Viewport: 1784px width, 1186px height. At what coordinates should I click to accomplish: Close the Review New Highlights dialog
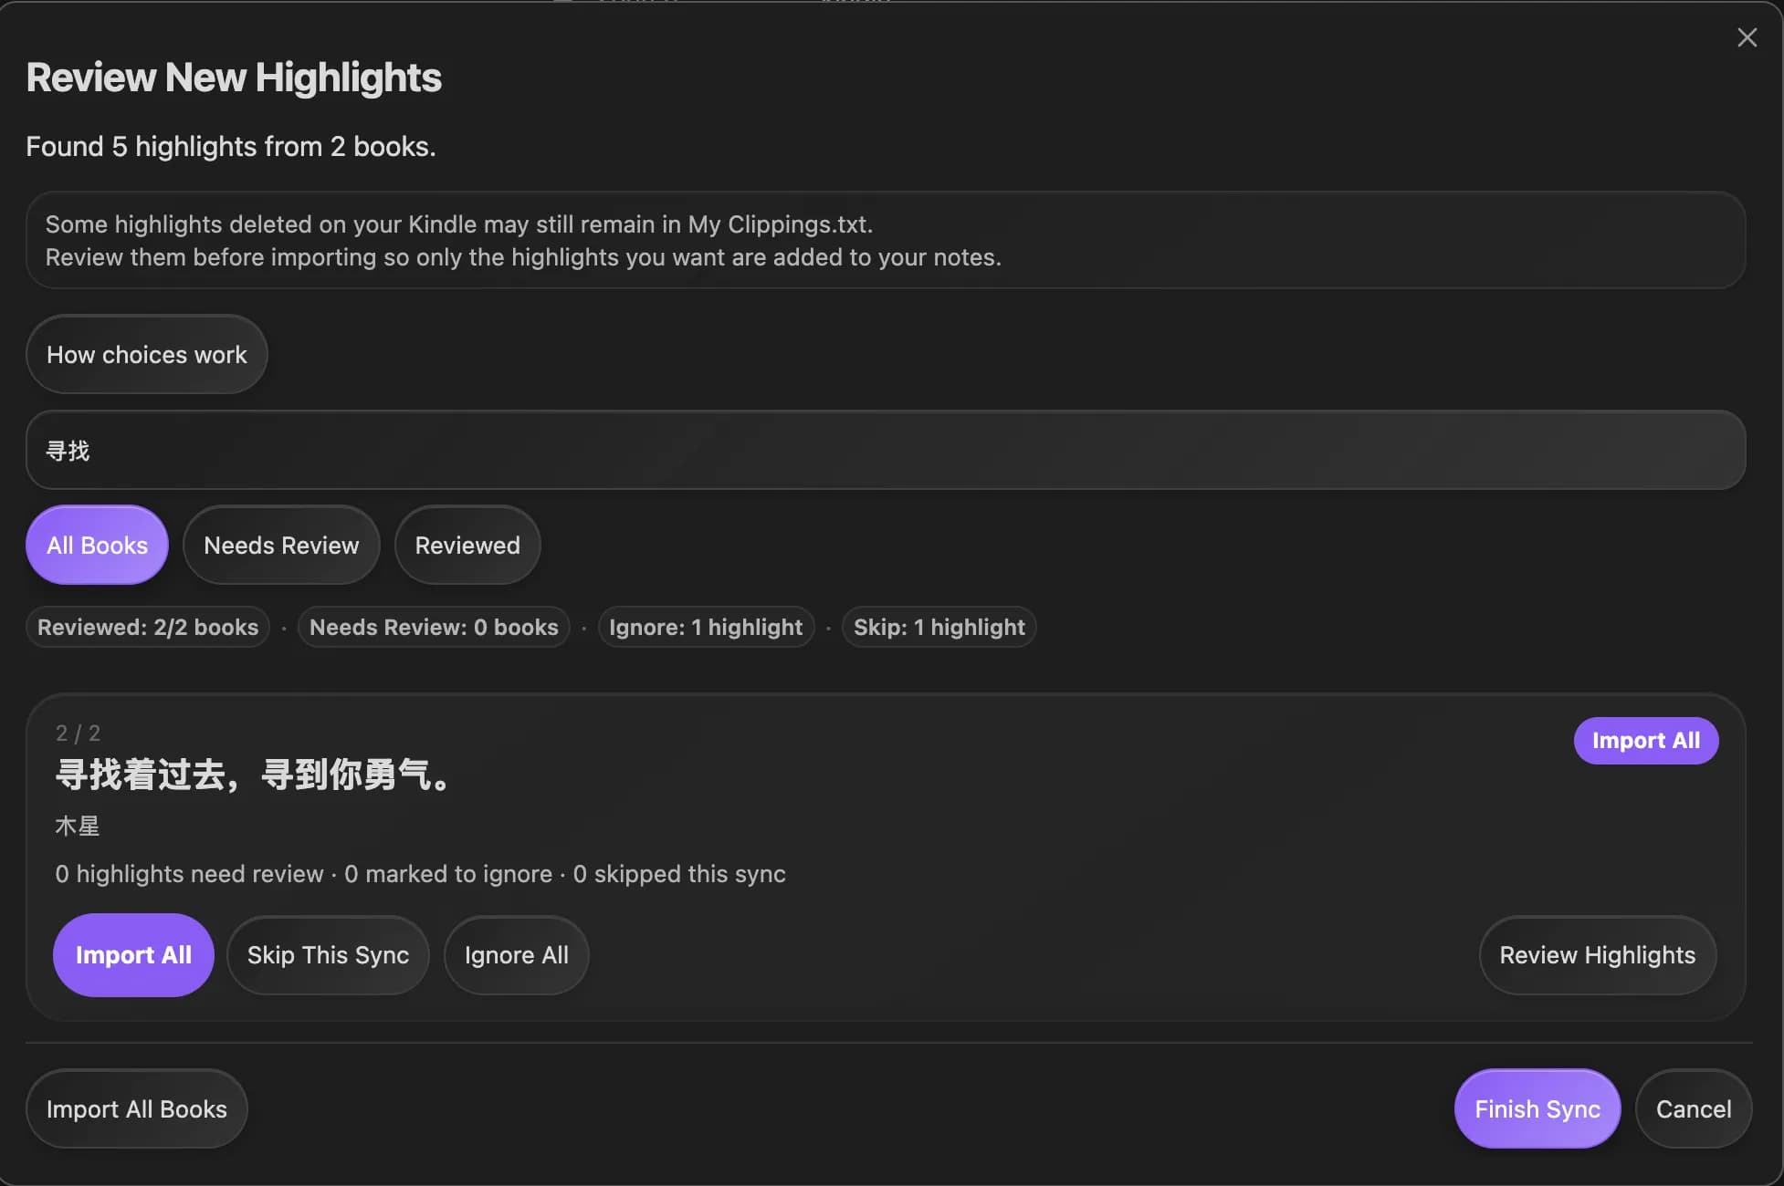1747,37
